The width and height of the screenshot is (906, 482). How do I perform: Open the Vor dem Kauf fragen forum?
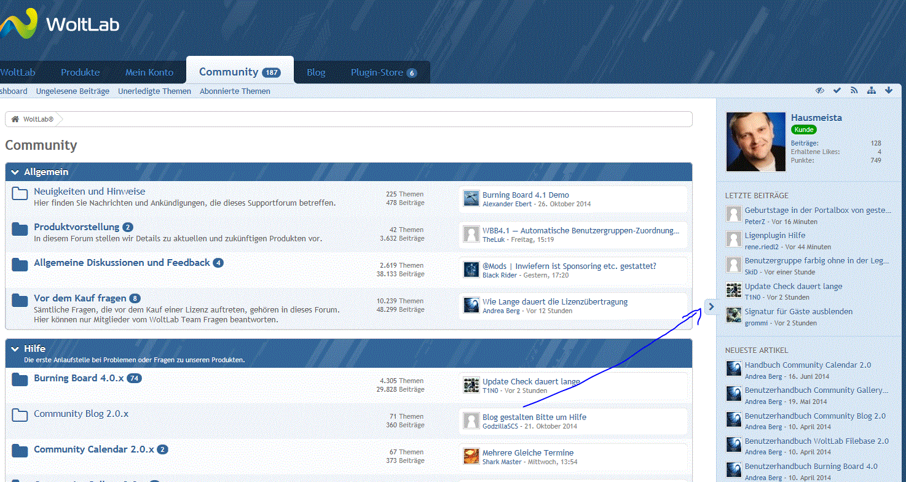pyautogui.click(x=80, y=298)
